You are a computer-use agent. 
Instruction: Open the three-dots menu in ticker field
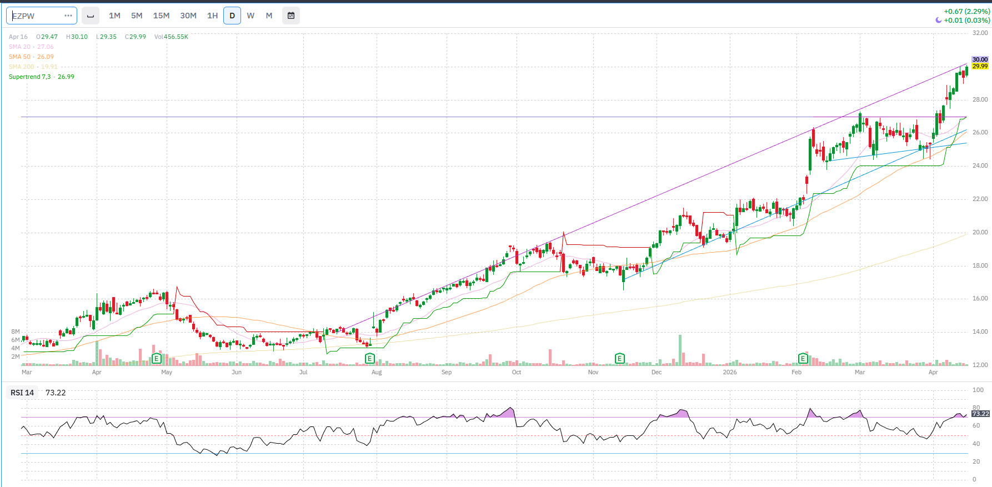68,16
